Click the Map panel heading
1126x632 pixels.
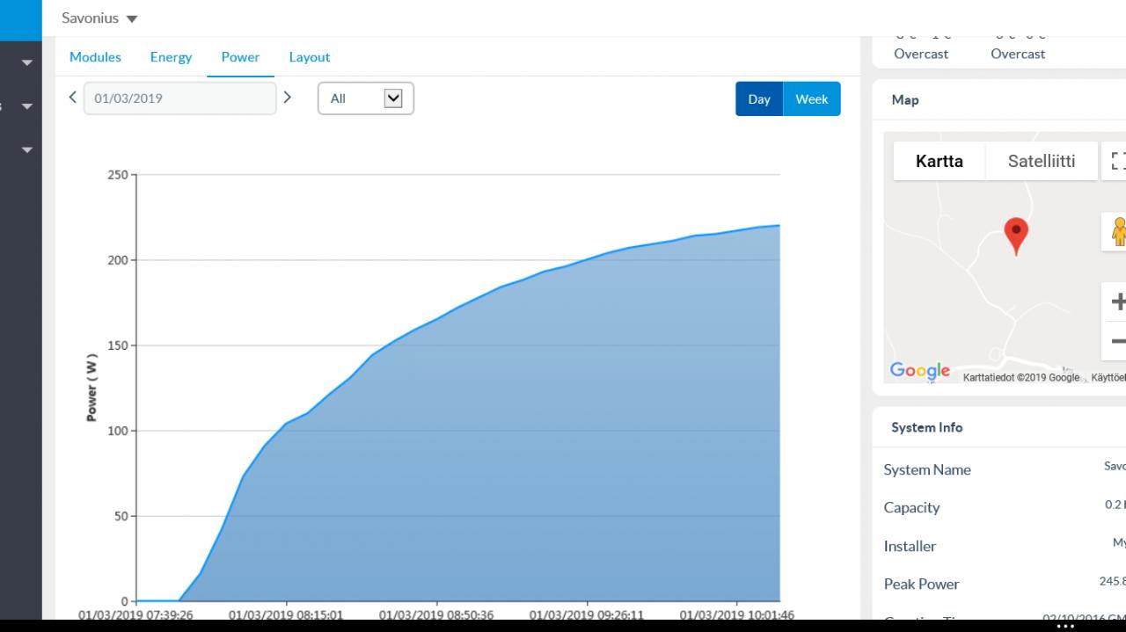point(905,100)
